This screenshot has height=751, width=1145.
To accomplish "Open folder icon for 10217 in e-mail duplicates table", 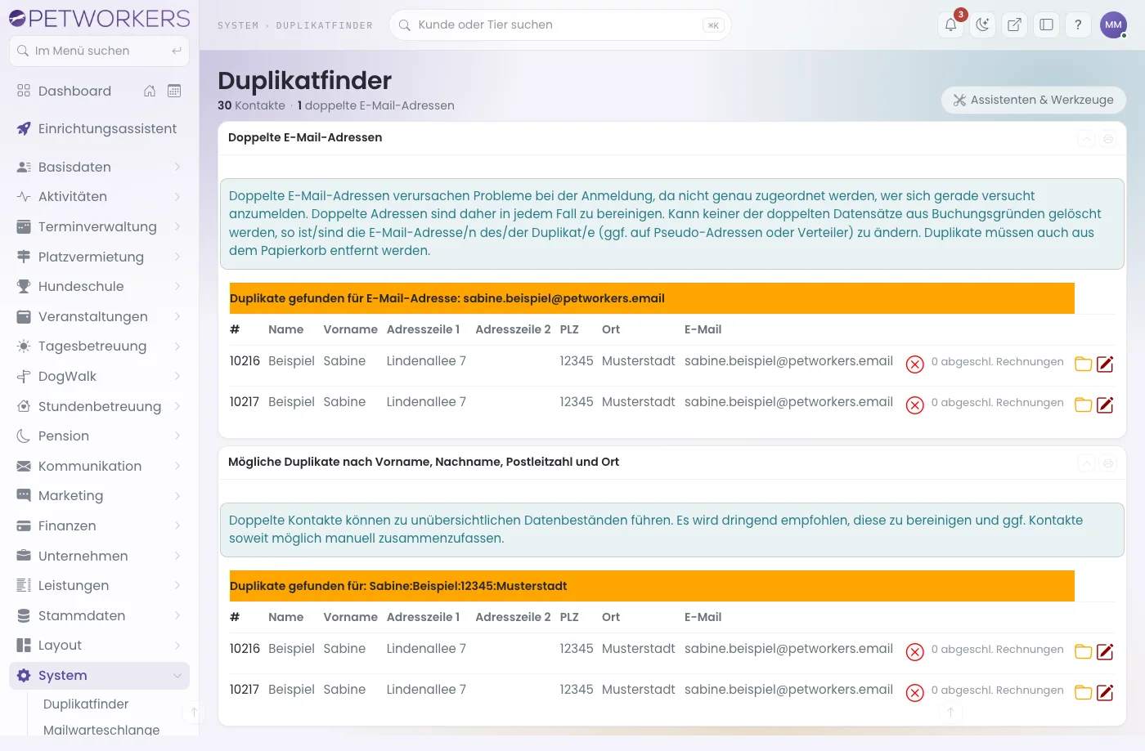I will click(1084, 405).
